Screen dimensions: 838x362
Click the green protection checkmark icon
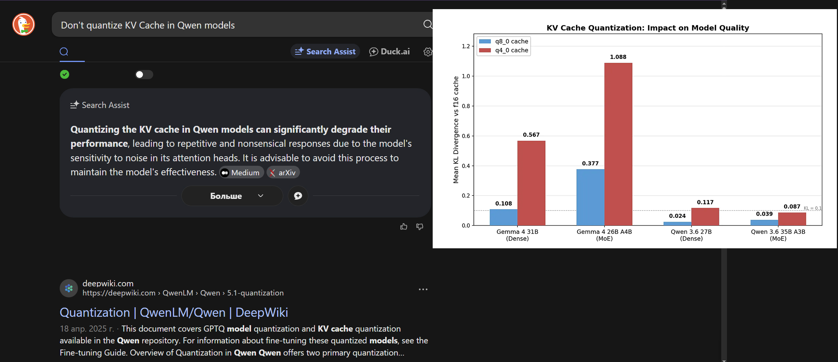65,74
